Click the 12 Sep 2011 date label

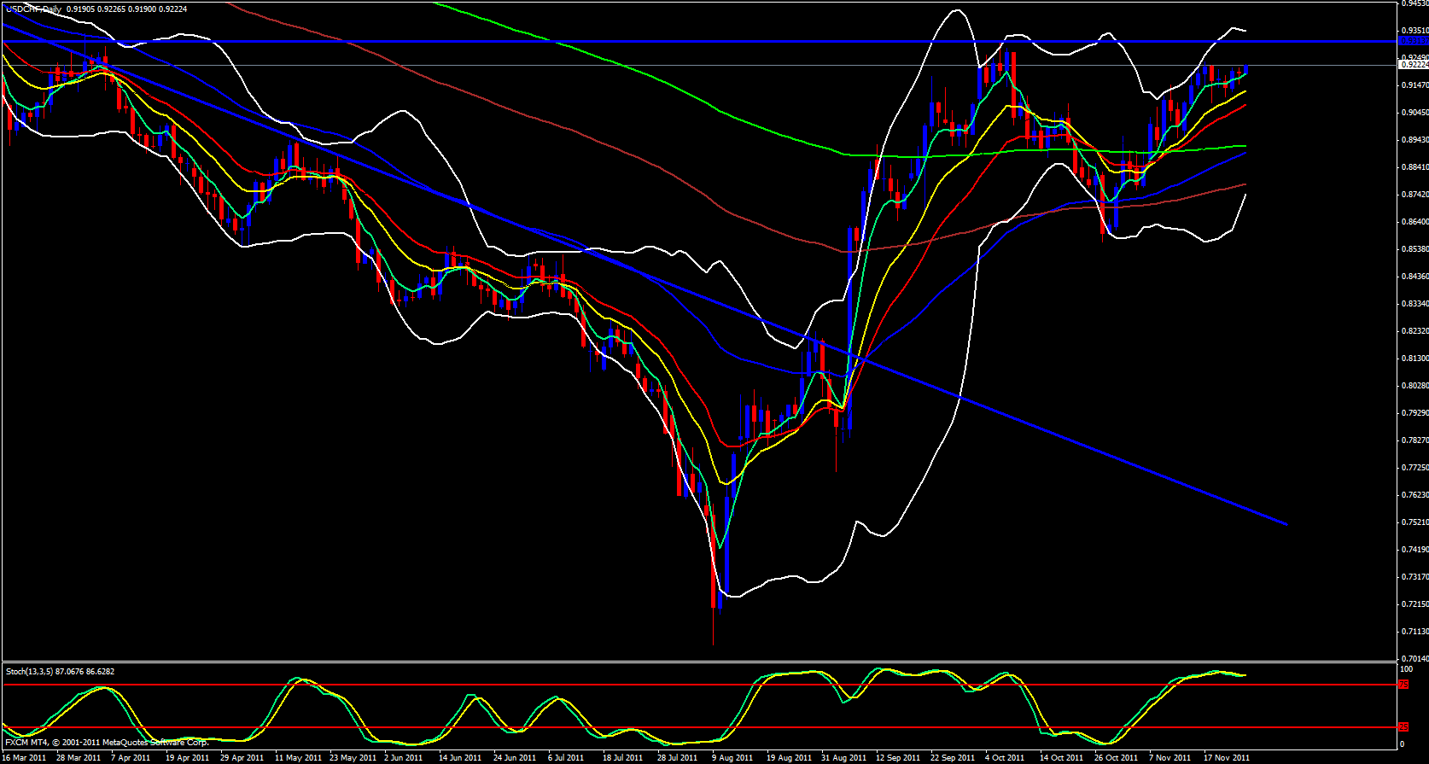click(x=899, y=758)
